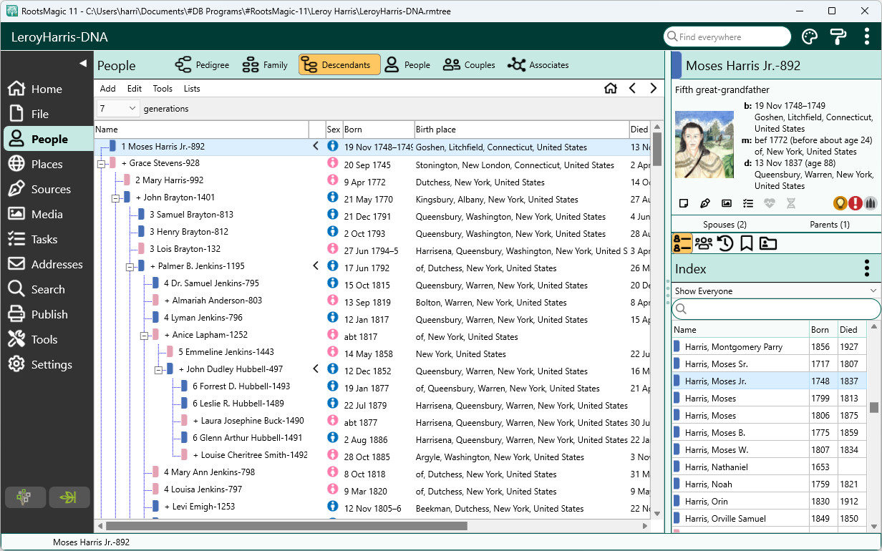Show Spouses (2) of Moses Harris Jr.
The image size is (882, 551).
pos(723,225)
